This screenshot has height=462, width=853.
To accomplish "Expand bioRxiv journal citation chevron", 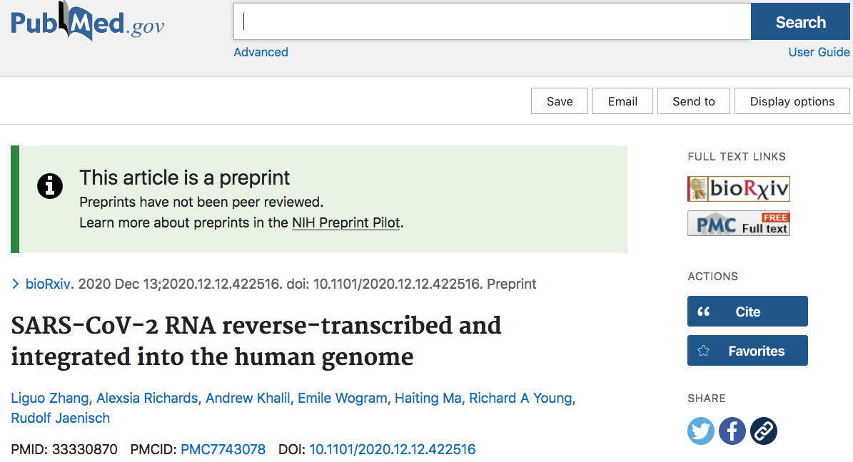I will point(16,284).
